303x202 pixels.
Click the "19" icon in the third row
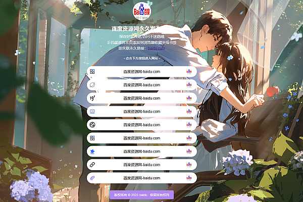point(92,98)
